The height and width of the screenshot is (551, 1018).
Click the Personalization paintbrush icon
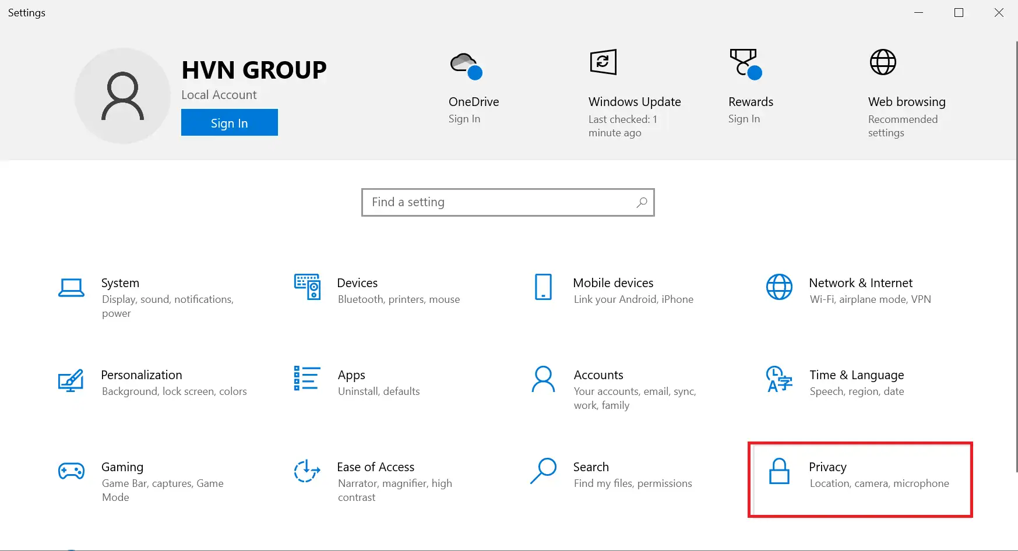[x=71, y=380]
